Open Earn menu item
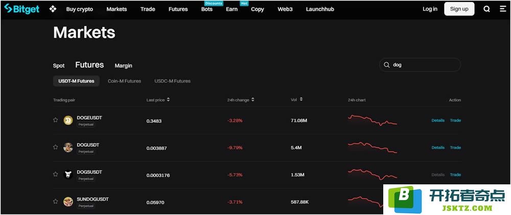511x215 pixels. 231,9
